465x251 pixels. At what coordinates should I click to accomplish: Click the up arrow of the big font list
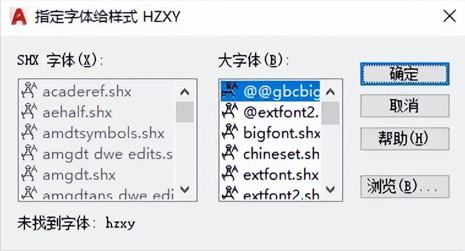click(330, 92)
